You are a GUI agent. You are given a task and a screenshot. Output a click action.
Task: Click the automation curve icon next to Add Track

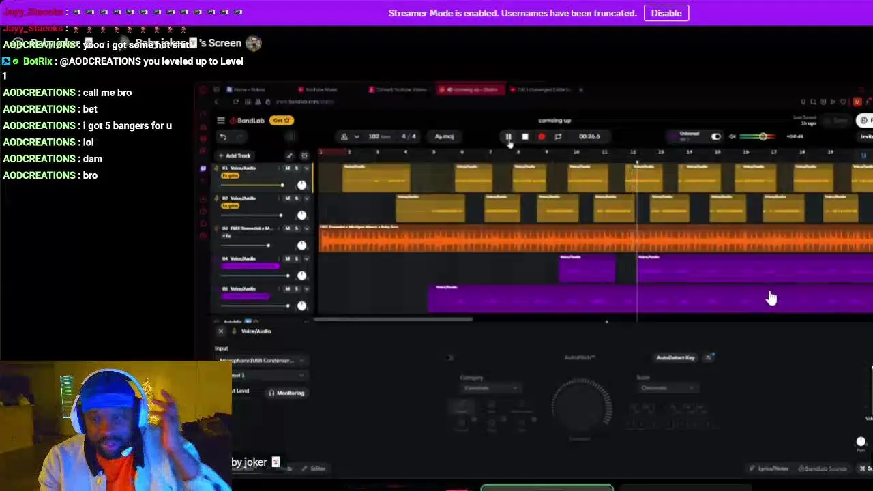click(290, 156)
